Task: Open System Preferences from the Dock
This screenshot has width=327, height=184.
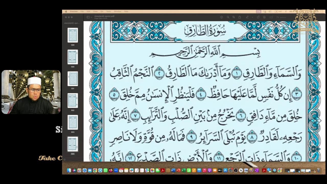Action: pos(230,170)
